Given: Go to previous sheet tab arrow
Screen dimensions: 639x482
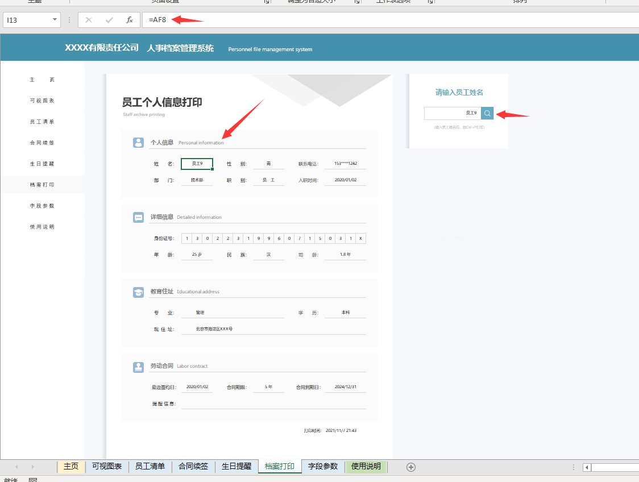Looking at the screenshot, I should coord(16,467).
